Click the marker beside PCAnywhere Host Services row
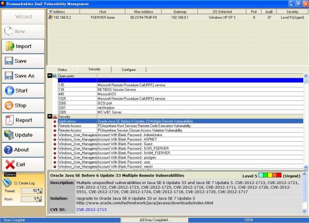The width and height of the screenshot is (309, 223). (x=55, y=126)
